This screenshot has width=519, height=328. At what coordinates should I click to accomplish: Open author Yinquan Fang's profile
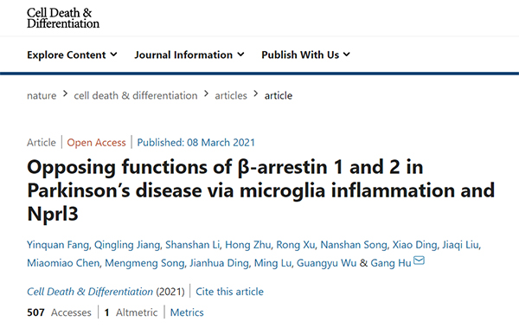pos(58,245)
